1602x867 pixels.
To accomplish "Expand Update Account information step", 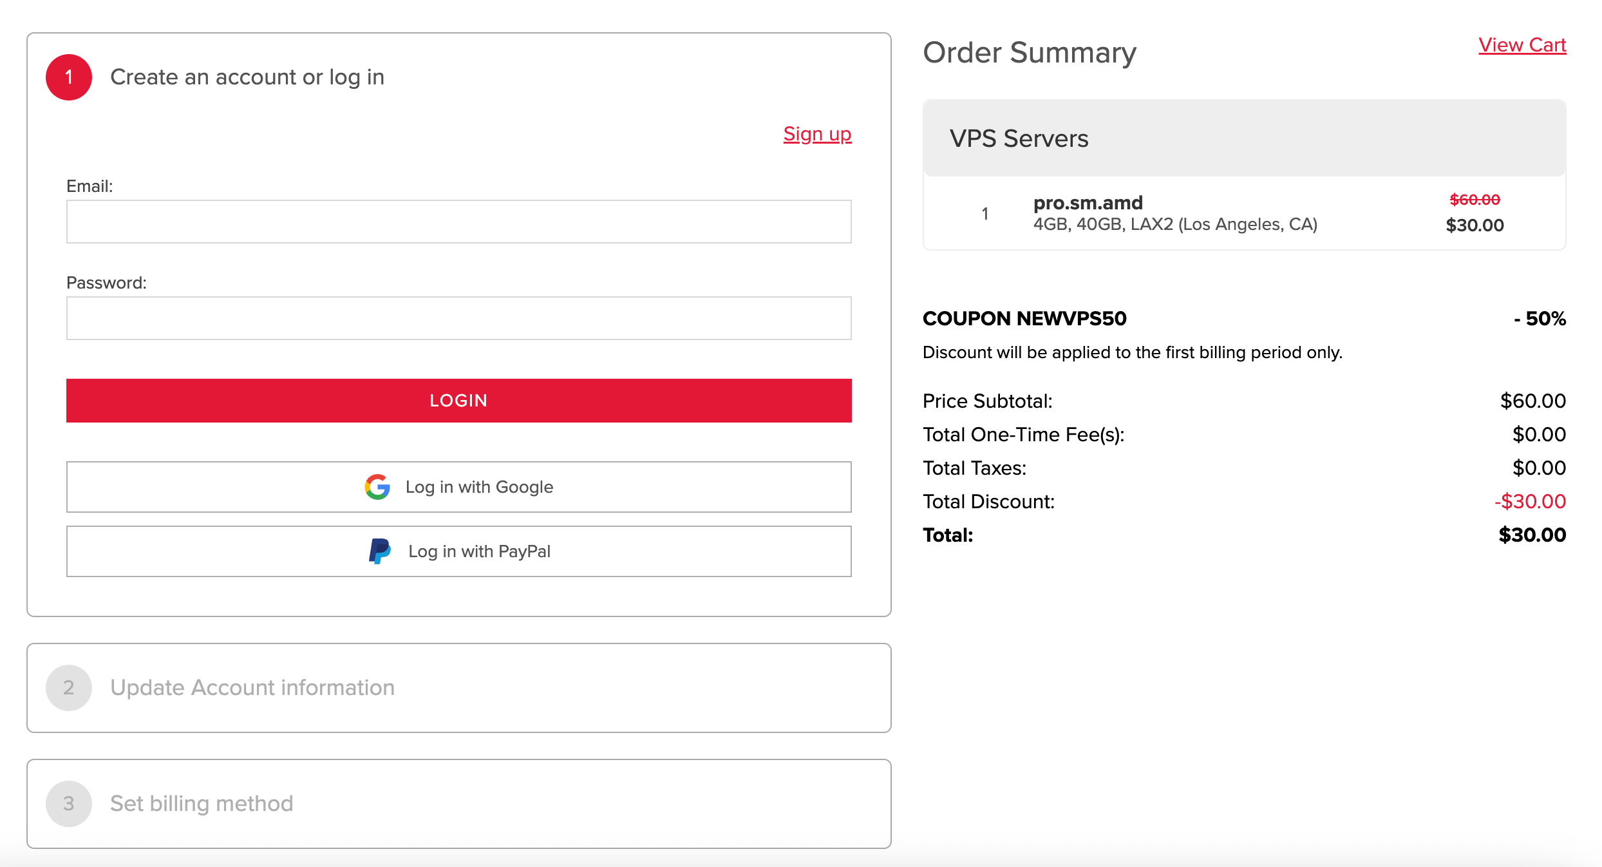I will [x=459, y=688].
